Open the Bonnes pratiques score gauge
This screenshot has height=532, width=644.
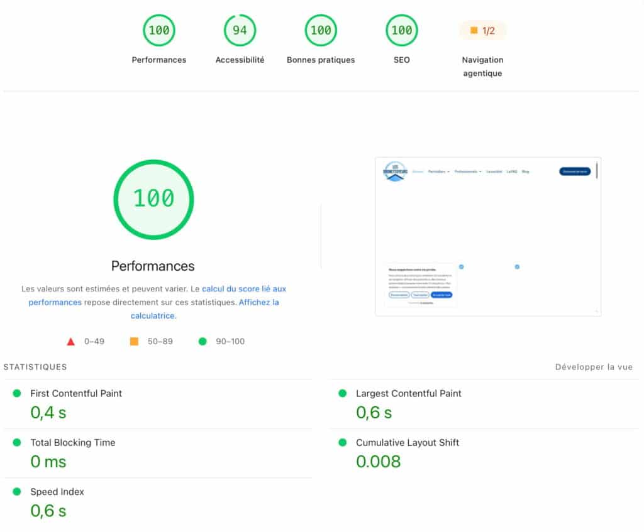(x=321, y=30)
